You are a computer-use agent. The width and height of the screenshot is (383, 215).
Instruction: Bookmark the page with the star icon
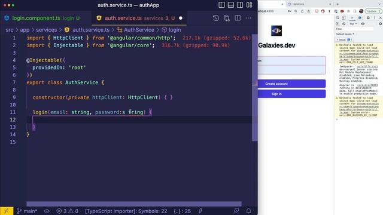point(309,11)
